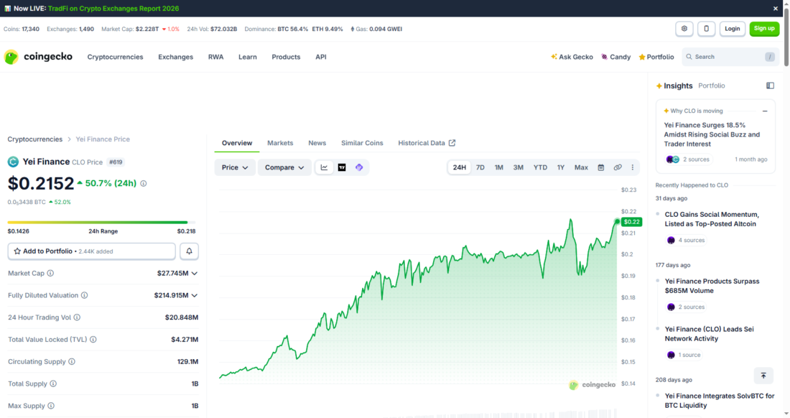Switch to the Similar Coins tab
This screenshot has height=418, width=790.
tap(362, 143)
